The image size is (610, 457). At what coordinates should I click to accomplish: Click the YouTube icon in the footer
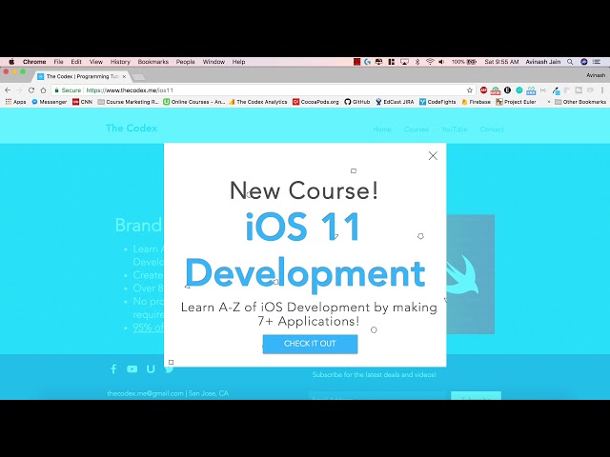[x=132, y=369]
